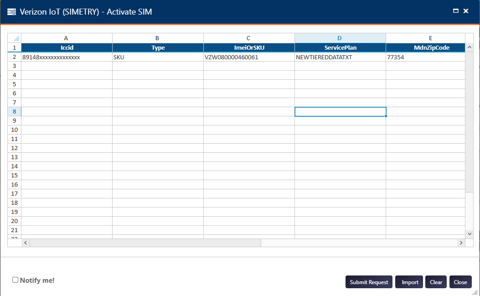This screenshot has height=296, width=480.
Task: Select column E header
Action: pyautogui.click(x=425, y=38)
